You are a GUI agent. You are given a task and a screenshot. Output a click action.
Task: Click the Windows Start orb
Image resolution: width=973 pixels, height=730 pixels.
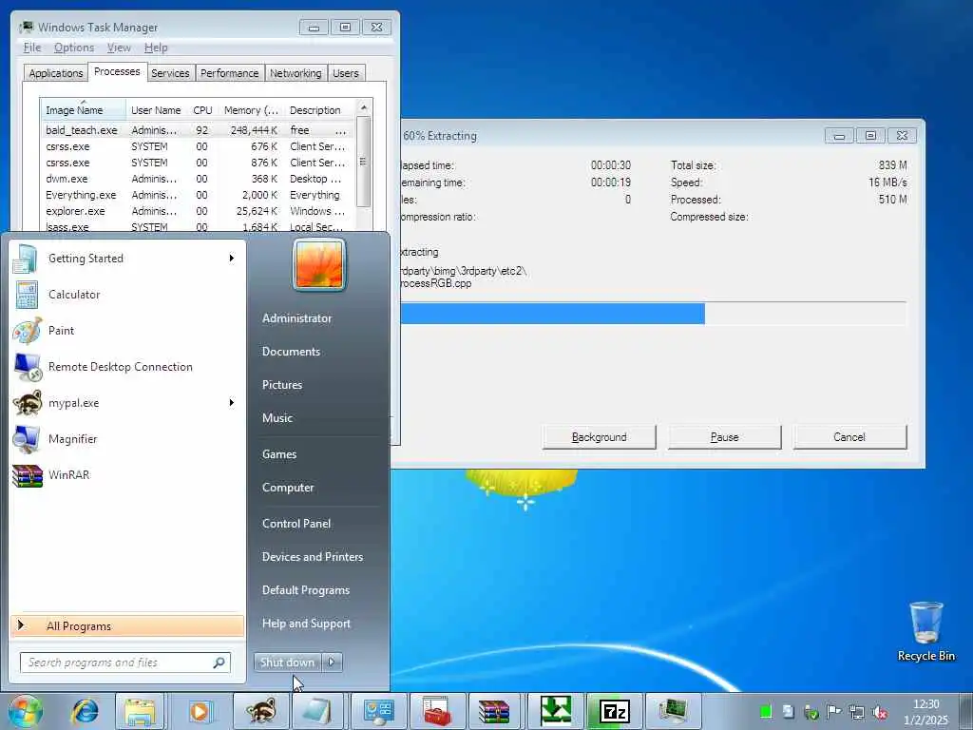pos(26,711)
